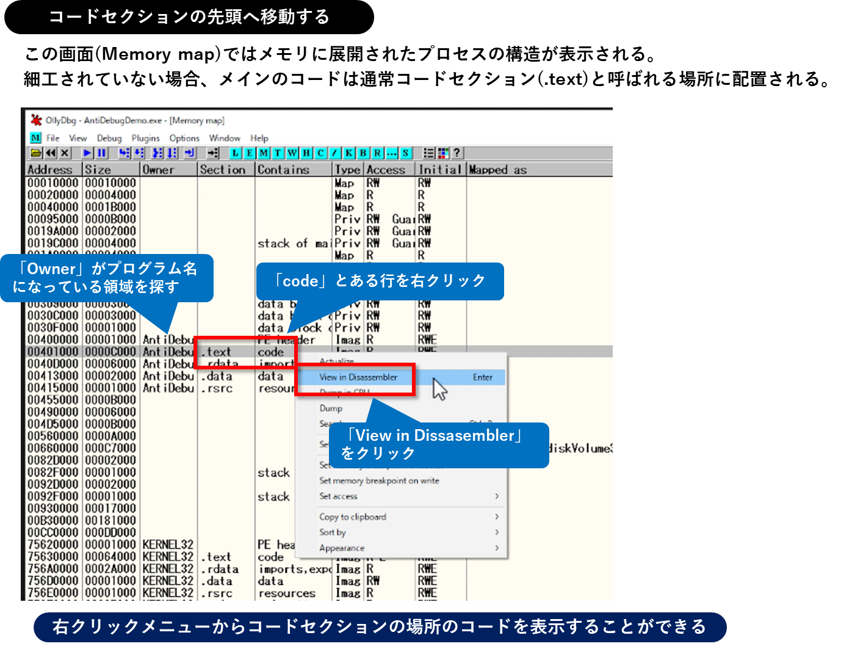Open Call stack with K button
The height and width of the screenshot is (649, 852).
pos(348,153)
